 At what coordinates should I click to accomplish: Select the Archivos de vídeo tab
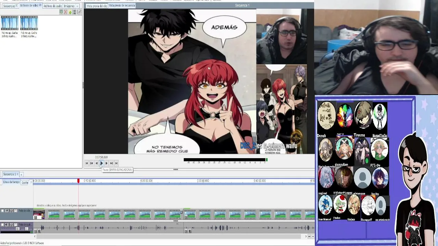(30, 6)
